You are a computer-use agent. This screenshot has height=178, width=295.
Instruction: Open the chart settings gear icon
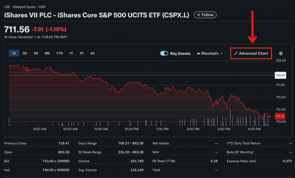pos(281,54)
